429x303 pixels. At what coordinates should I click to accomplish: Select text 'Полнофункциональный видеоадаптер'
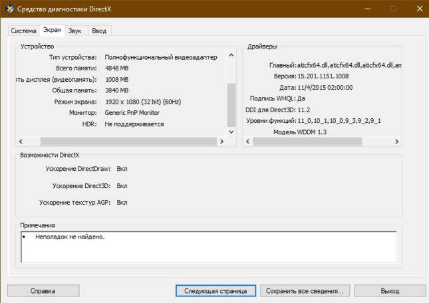(x=161, y=57)
